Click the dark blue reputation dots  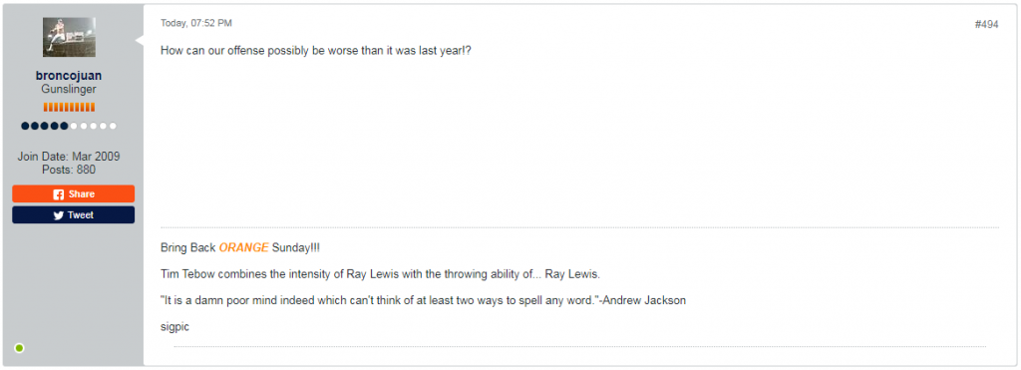coord(44,126)
